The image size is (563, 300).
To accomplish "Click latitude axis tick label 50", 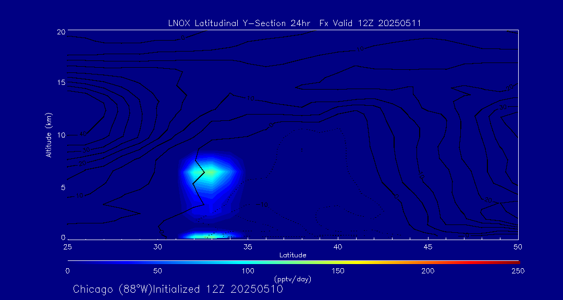I will point(518,247).
